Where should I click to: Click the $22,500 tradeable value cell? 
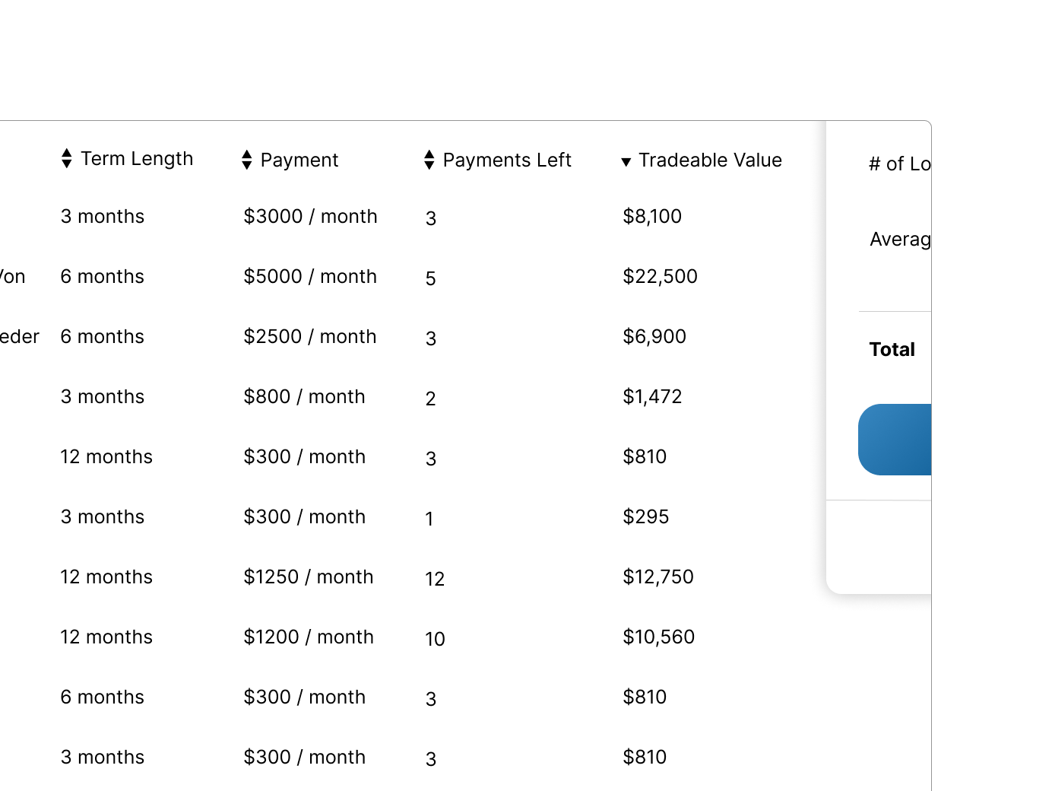tap(660, 277)
